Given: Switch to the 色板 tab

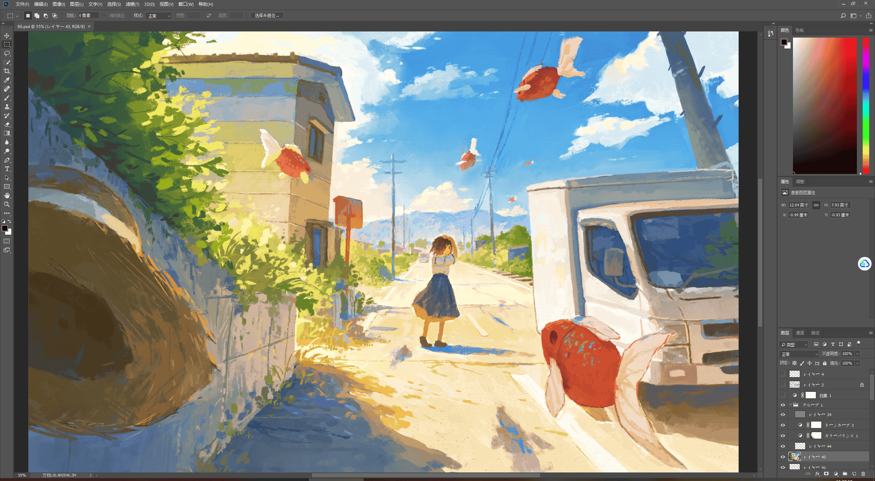Looking at the screenshot, I should click(x=799, y=30).
